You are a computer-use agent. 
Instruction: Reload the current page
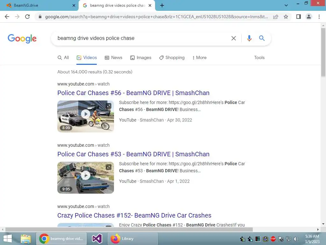point(27,17)
